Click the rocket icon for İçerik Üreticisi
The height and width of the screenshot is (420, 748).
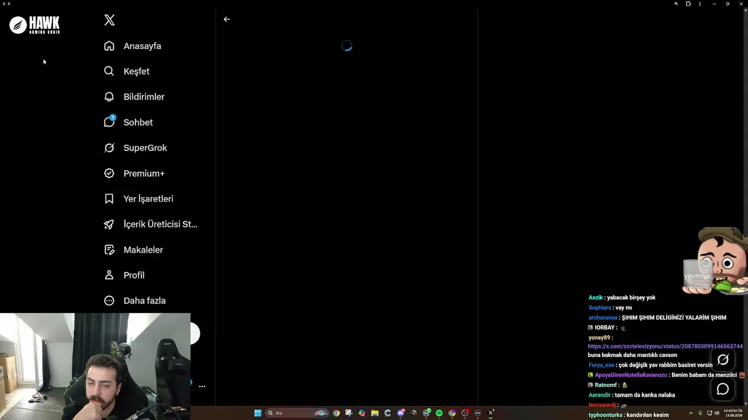click(109, 224)
